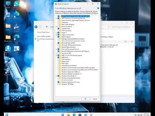Expand the Windows PowerShell 2.0 node
The width and height of the screenshot is (155, 116).
[56, 76]
